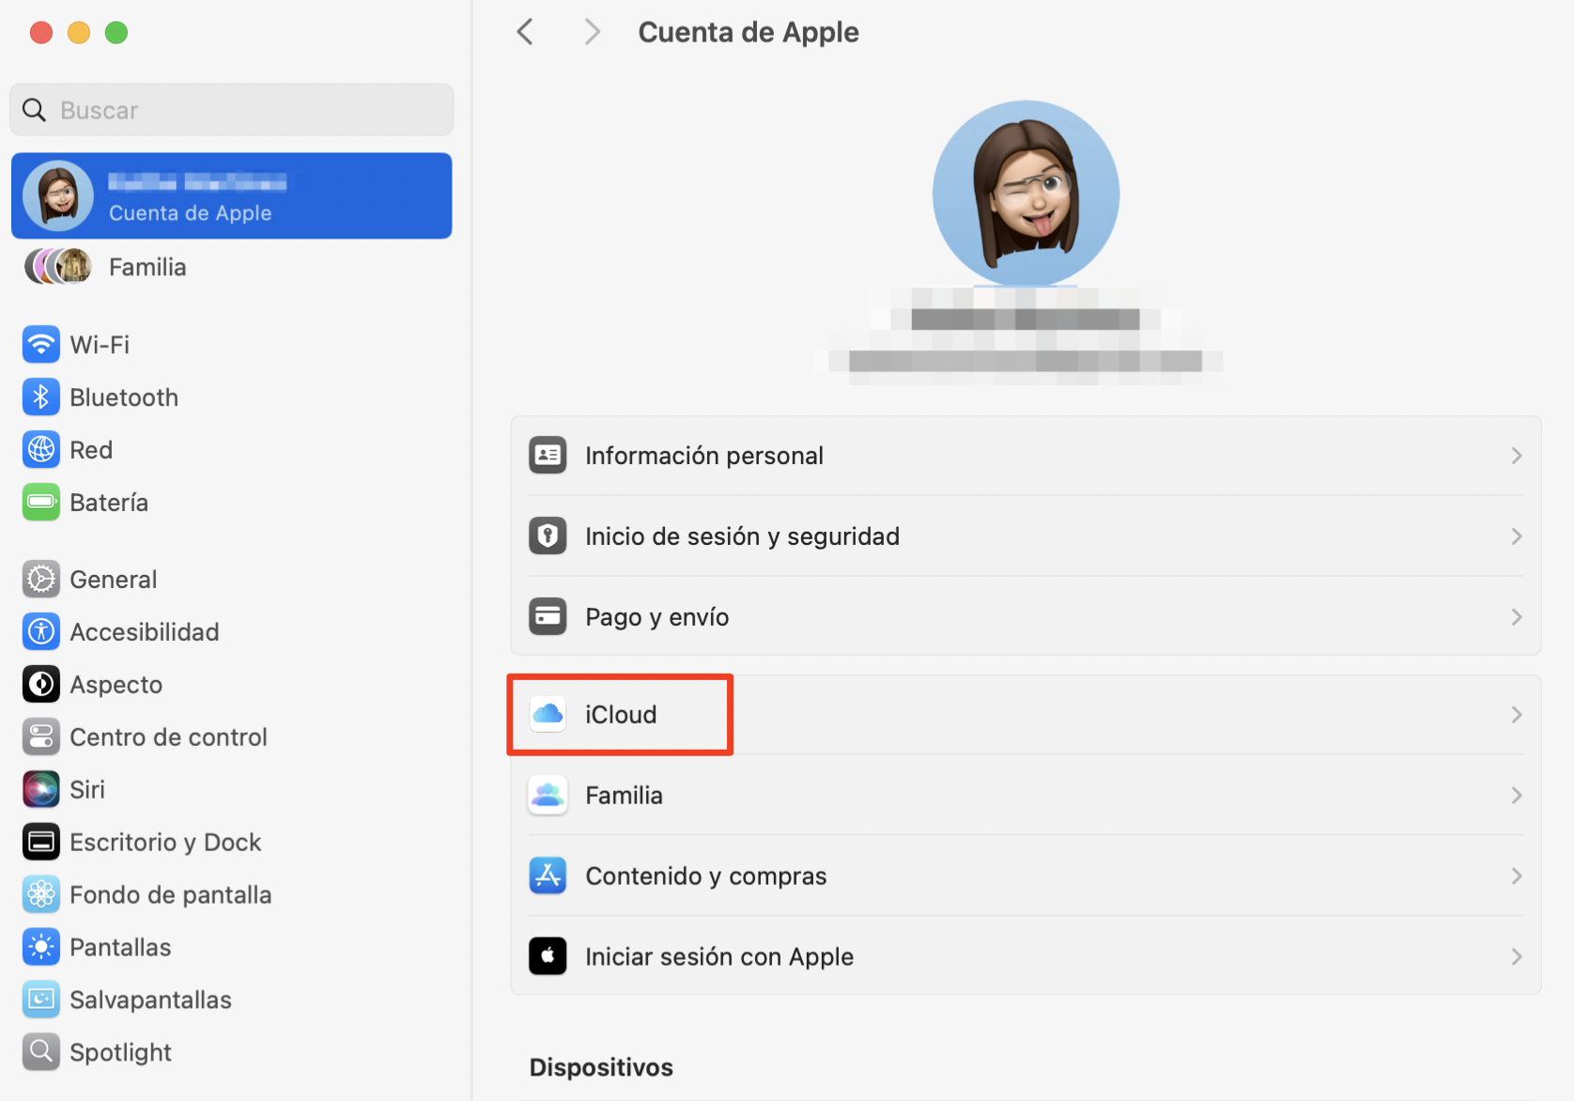
Task: Click the large Memoji profile picture
Action: click(1026, 194)
